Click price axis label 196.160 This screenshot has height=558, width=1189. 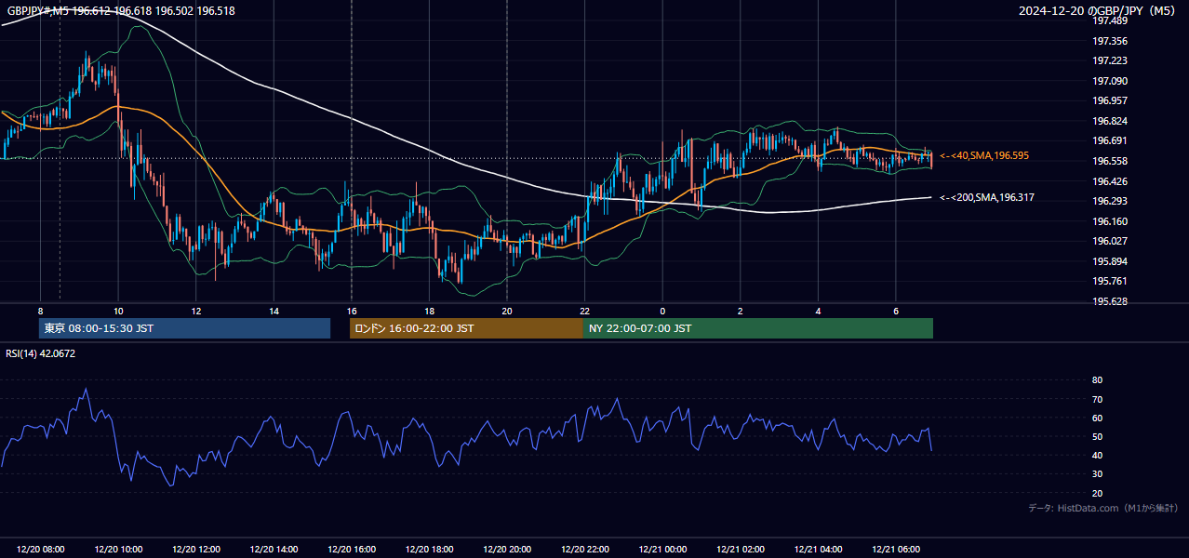coord(1109,221)
